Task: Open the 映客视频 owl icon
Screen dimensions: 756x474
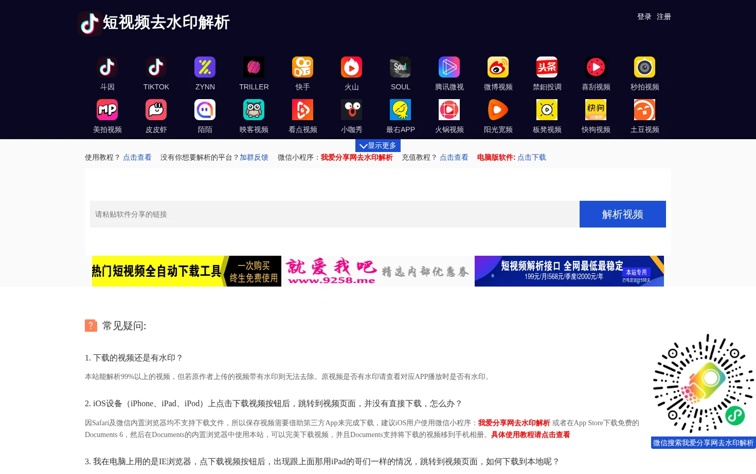Action: [x=254, y=110]
